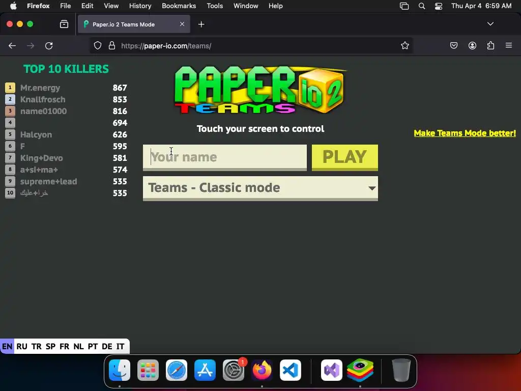The image size is (521, 391).
Task: Click supreme+lead leaderboard entry
Action: pos(48,182)
